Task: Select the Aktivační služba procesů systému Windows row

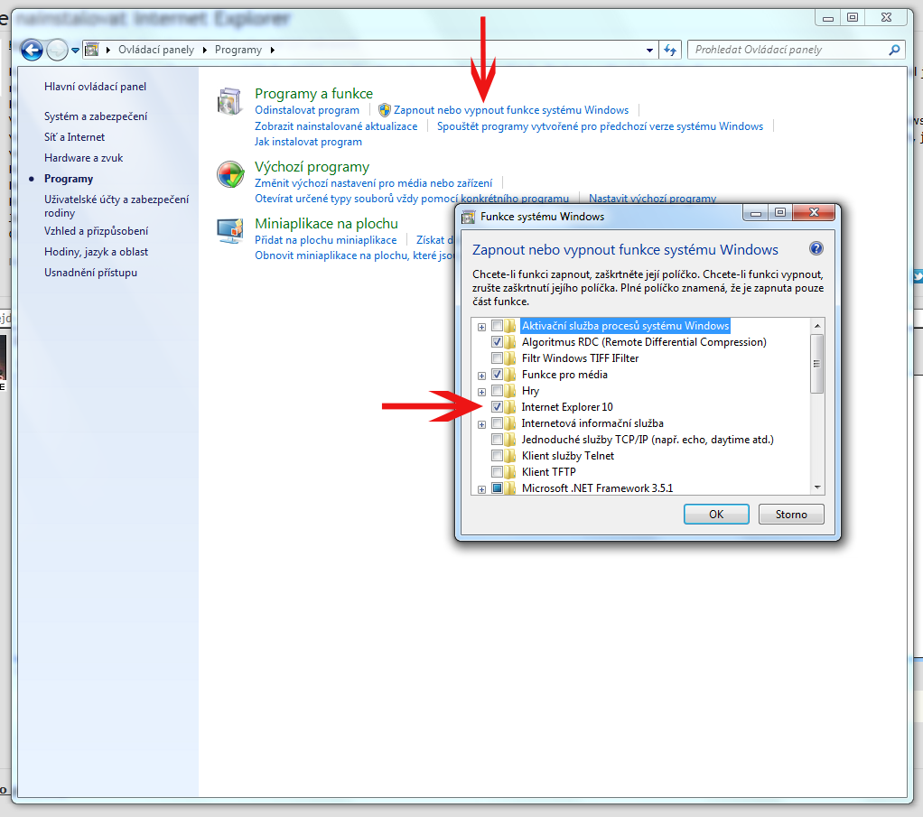Action: (625, 326)
